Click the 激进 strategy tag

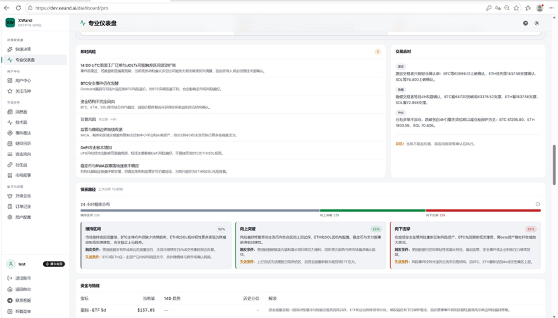pyautogui.click(x=400, y=67)
